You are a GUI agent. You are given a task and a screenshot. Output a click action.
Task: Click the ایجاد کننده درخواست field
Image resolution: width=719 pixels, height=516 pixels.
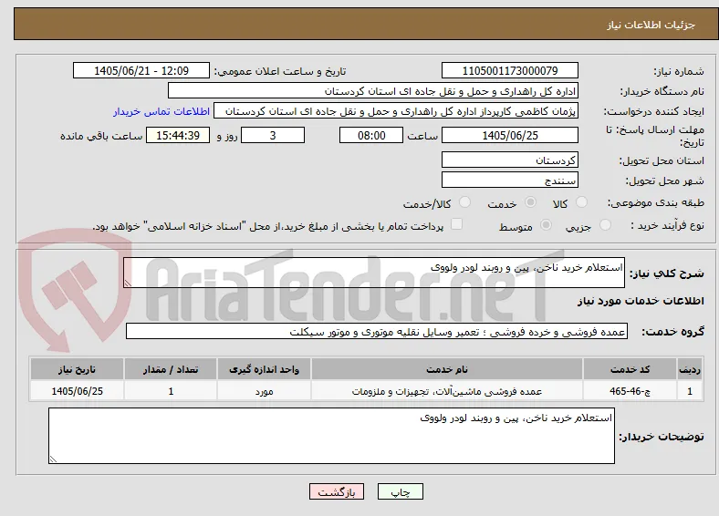tap(396, 111)
